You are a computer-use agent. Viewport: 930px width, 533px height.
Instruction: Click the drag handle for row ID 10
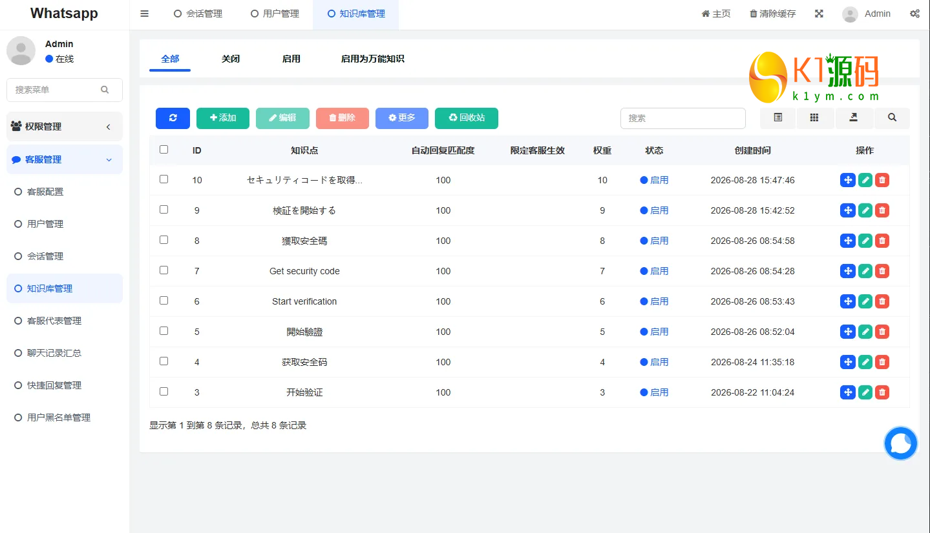coord(848,180)
